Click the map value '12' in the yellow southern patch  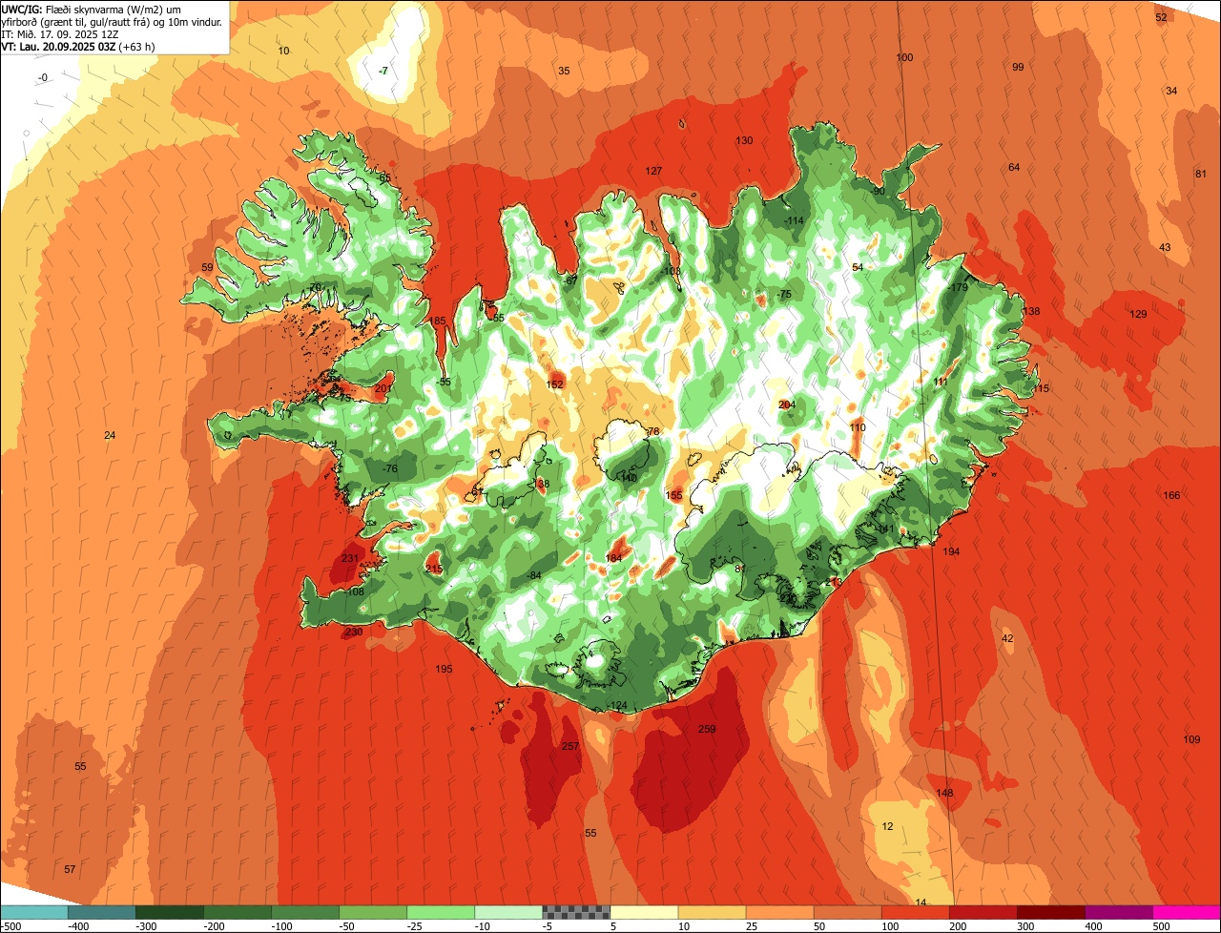(x=887, y=826)
